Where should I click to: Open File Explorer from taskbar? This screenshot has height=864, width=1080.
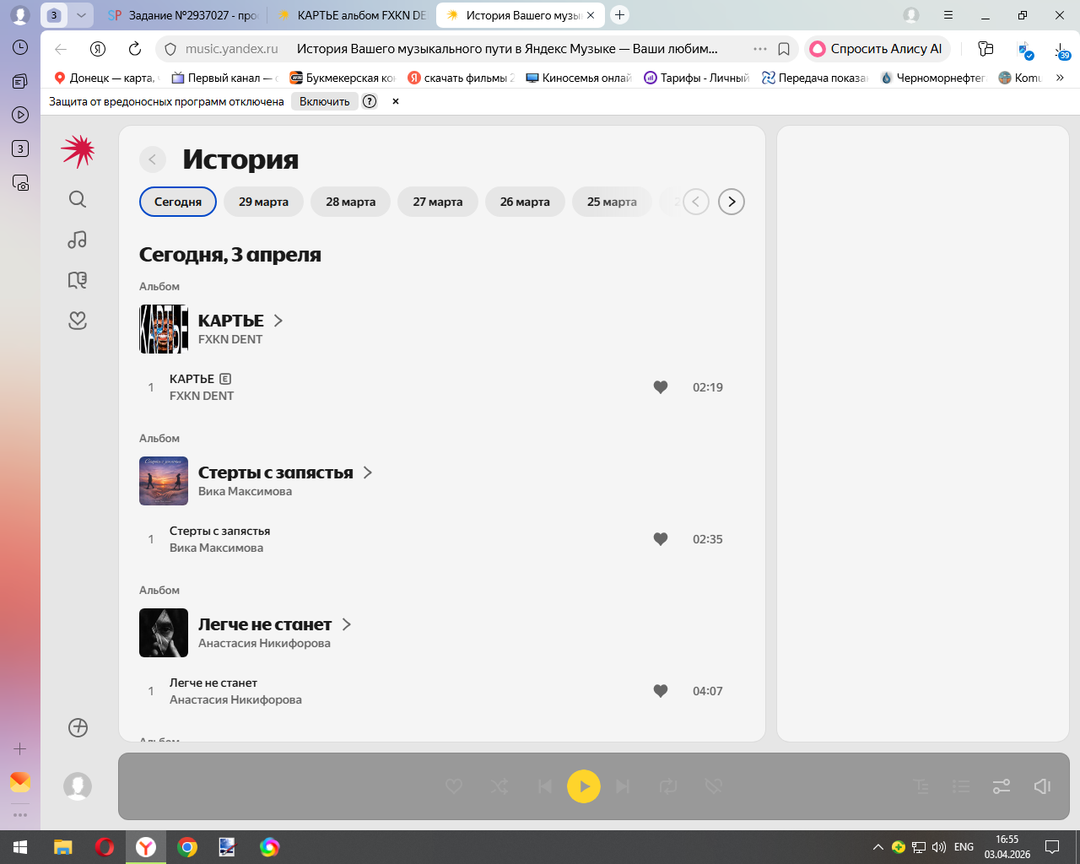[63, 847]
